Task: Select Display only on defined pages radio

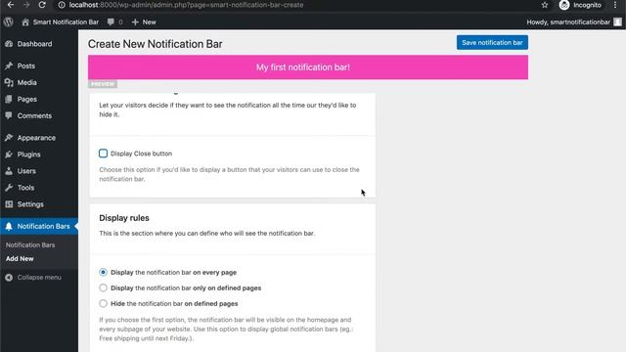Action: [103, 287]
